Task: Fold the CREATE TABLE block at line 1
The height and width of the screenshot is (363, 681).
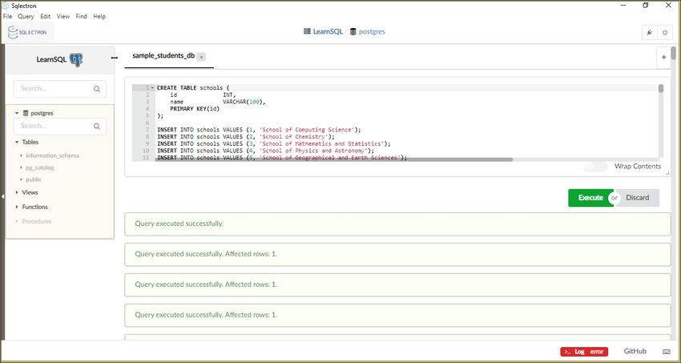Action: pyautogui.click(x=152, y=87)
